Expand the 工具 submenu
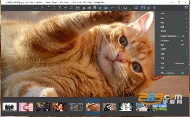This screenshot has width=190, height=117. click(x=172, y=58)
